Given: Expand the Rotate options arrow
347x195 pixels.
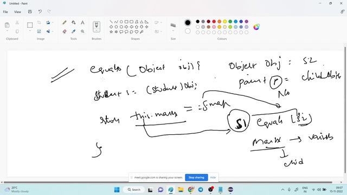Looking at the screenshot, I should coord(53,23).
